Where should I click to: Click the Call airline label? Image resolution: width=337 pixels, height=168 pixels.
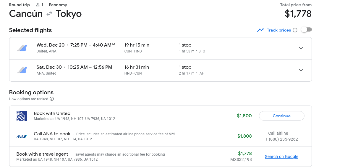click(278, 133)
